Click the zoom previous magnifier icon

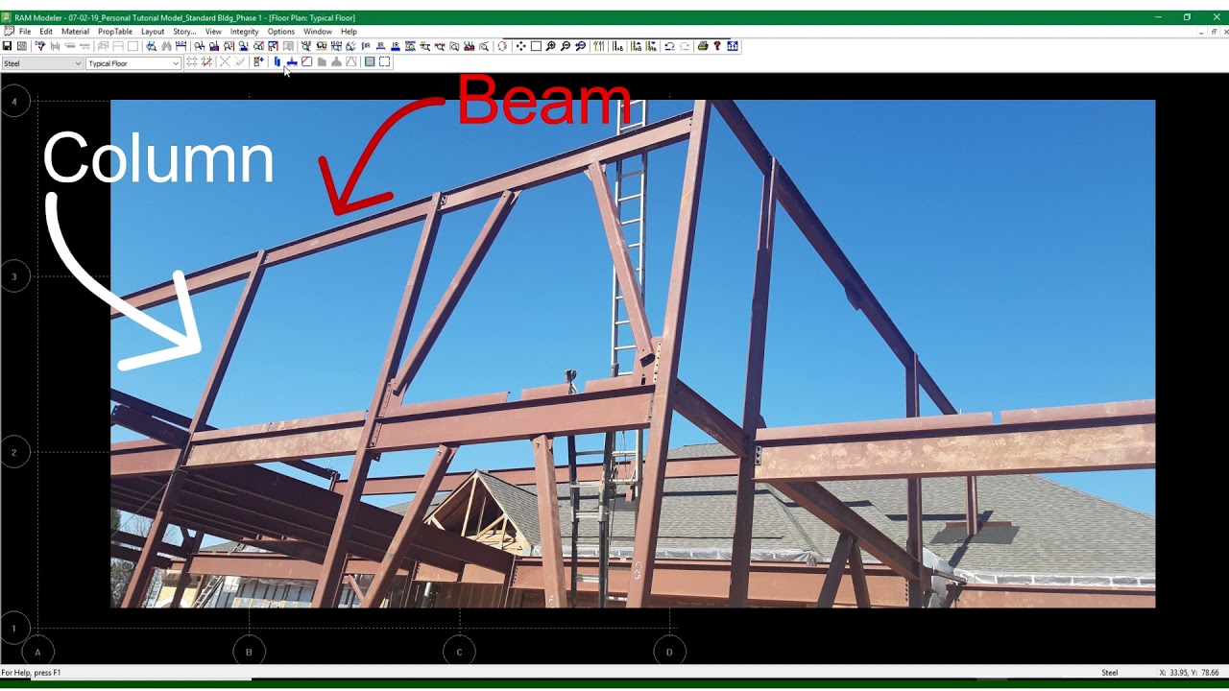(580, 46)
